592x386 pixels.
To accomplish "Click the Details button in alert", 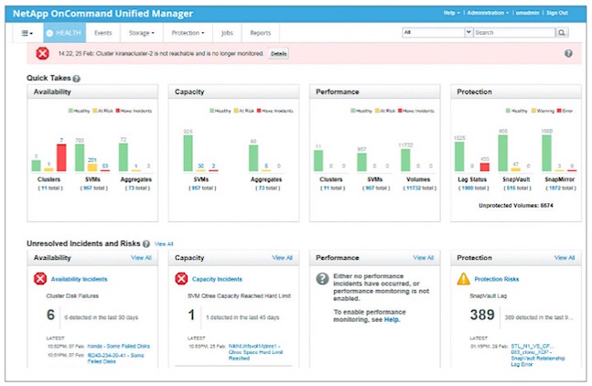I will tap(279, 54).
